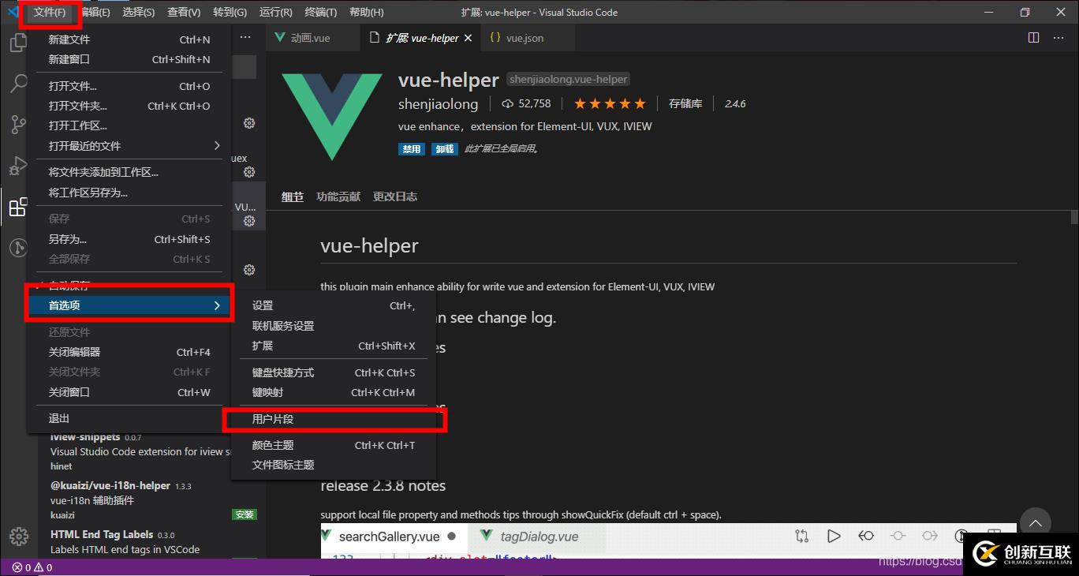Click the gear icon in the selected VU... extension row
Viewport: 1079px width, 576px height.
point(249,221)
